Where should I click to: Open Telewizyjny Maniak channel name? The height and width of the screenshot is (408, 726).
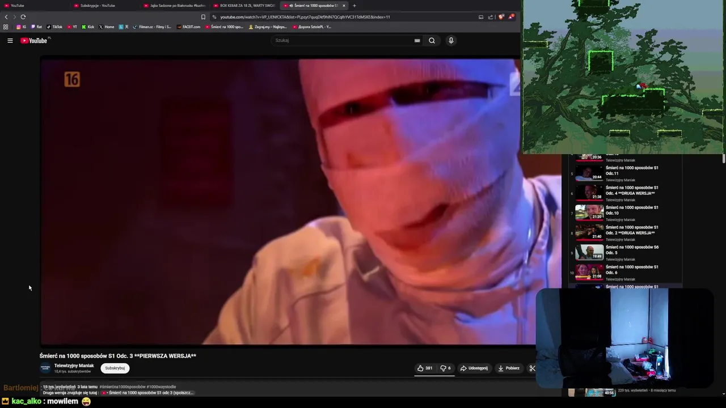tap(74, 365)
